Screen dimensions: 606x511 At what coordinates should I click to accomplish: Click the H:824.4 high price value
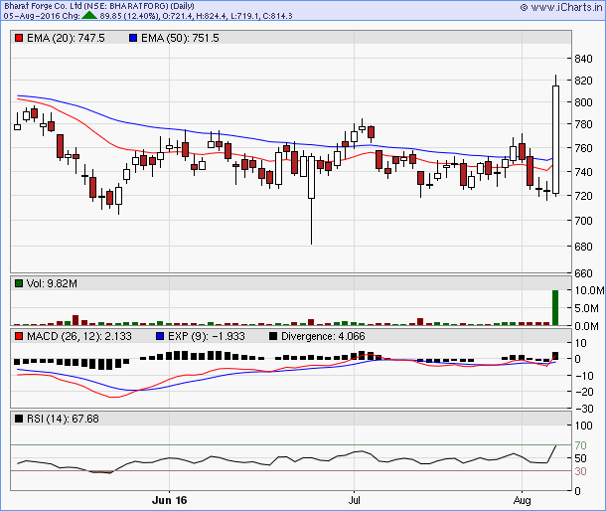click(x=211, y=16)
